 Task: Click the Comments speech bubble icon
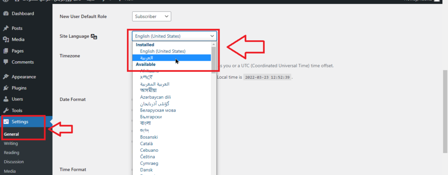tap(6, 62)
